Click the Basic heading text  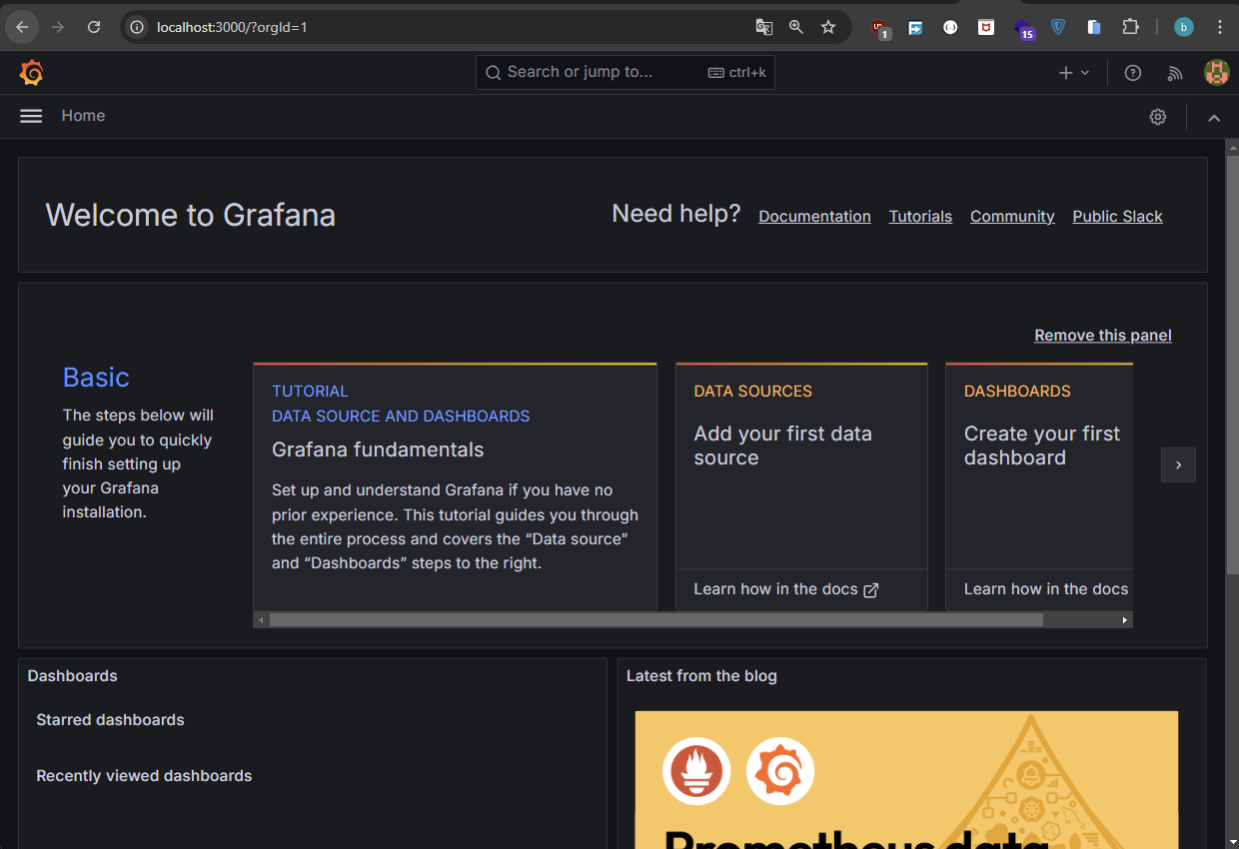(x=96, y=378)
